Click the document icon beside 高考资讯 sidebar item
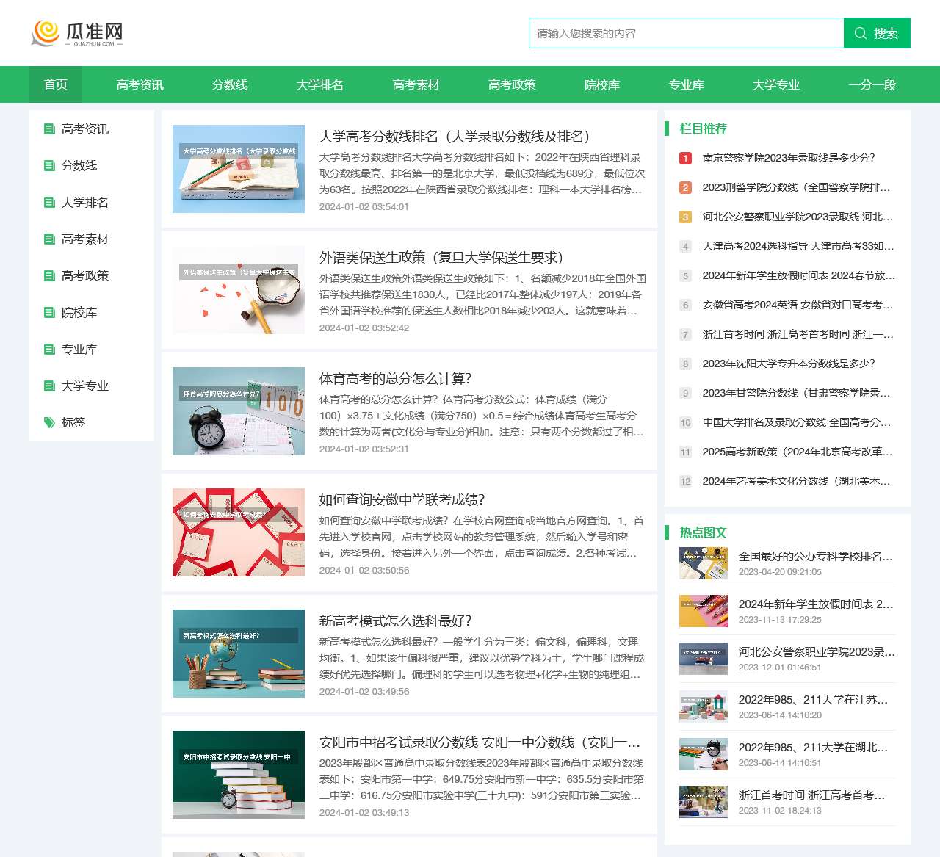 click(48, 129)
